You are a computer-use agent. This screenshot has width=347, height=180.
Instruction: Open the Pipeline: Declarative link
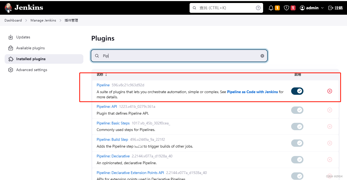coord(113,156)
